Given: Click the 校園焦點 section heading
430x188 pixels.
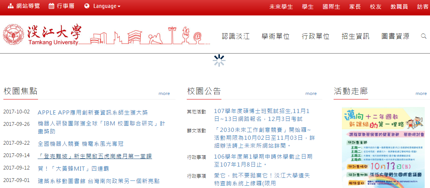Looking at the screenshot, I should coord(21,91).
